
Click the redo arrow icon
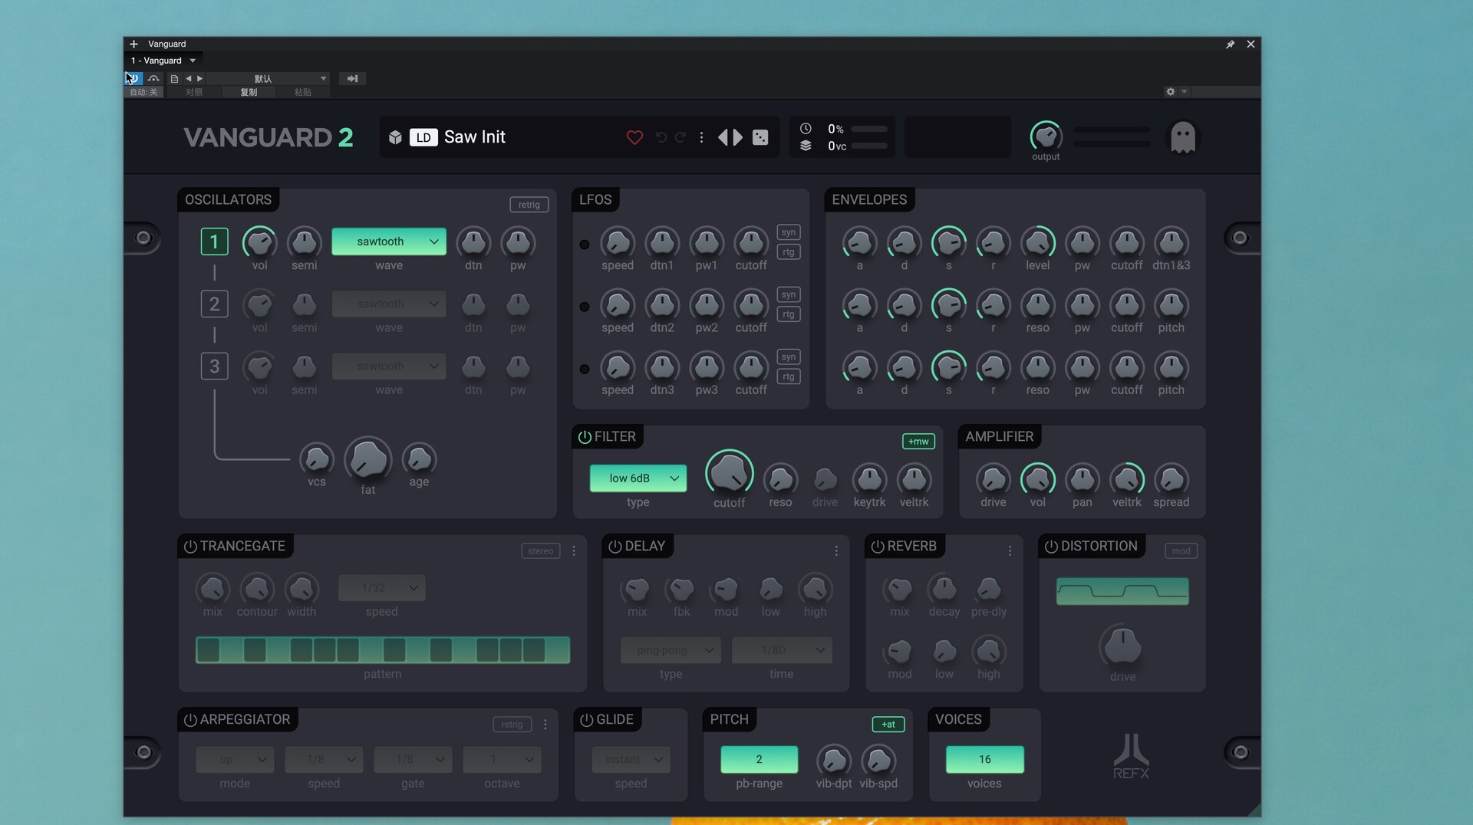coord(680,137)
